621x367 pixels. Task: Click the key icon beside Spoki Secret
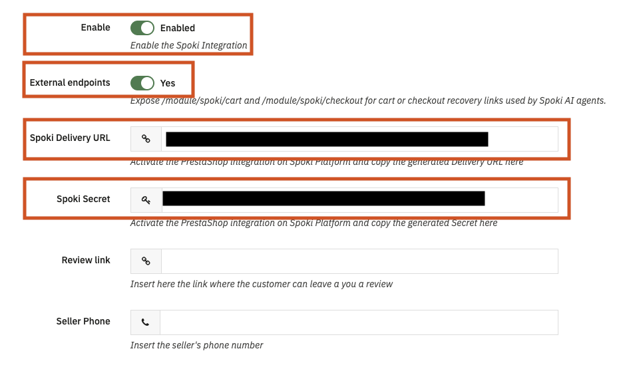[146, 199]
